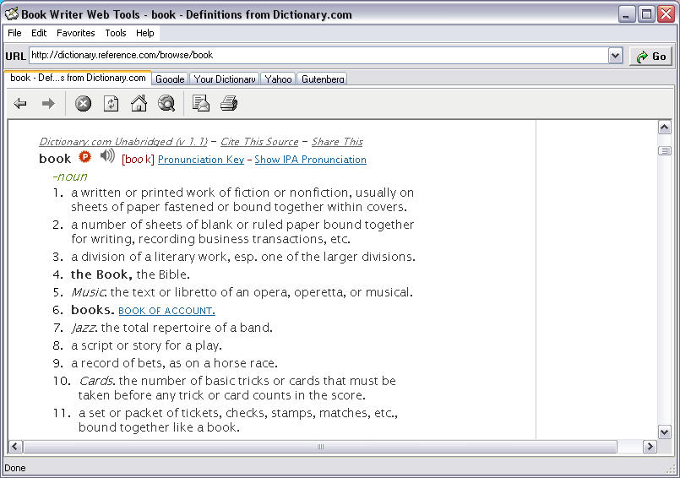The image size is (680, 478).
Task: Click the Share This link
Action: tap(337, 142)
